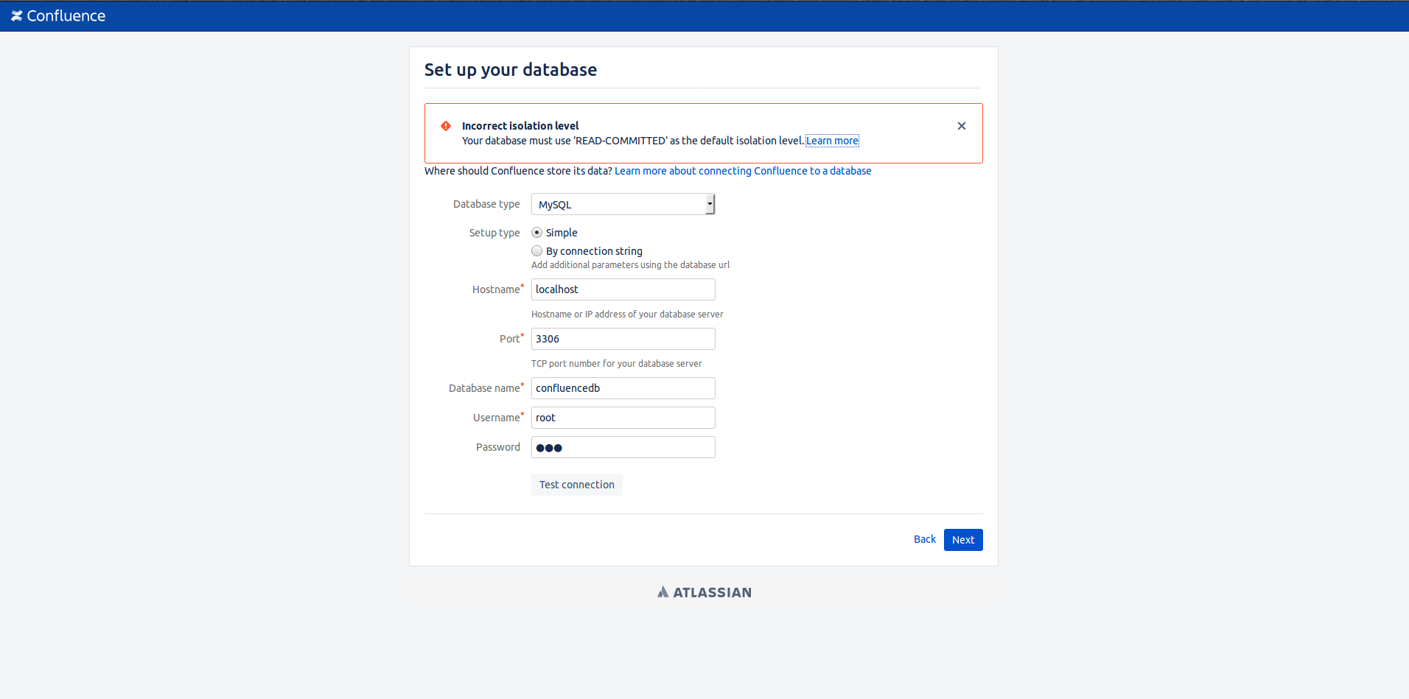Open the Learn more isolation link

(832, 141)
